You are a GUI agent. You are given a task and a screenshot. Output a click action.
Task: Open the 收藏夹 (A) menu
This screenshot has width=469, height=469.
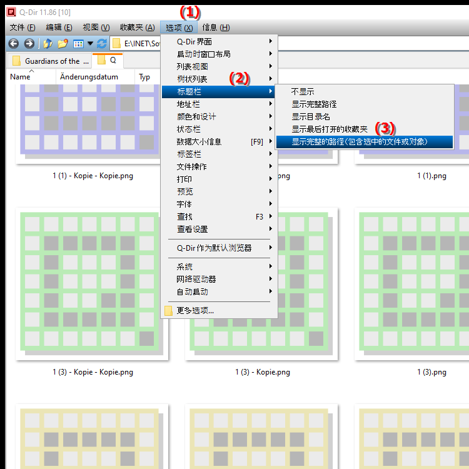point(138,28)
